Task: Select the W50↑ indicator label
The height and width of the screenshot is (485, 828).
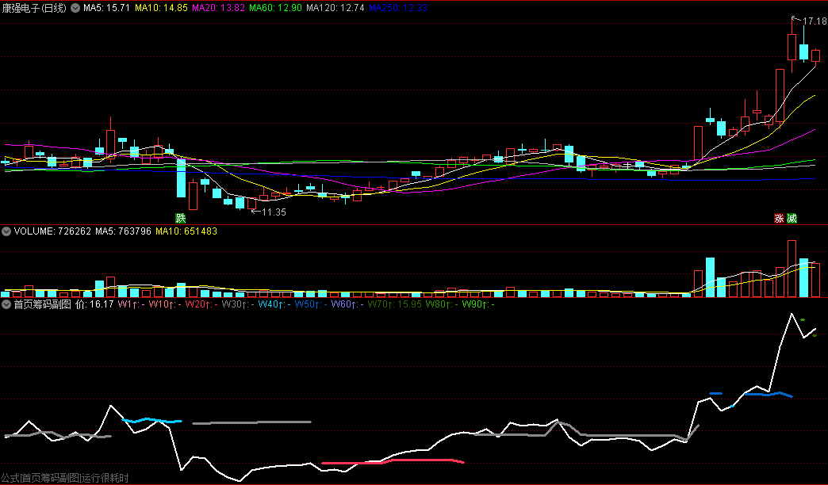Action: click(x=311, y=304)
